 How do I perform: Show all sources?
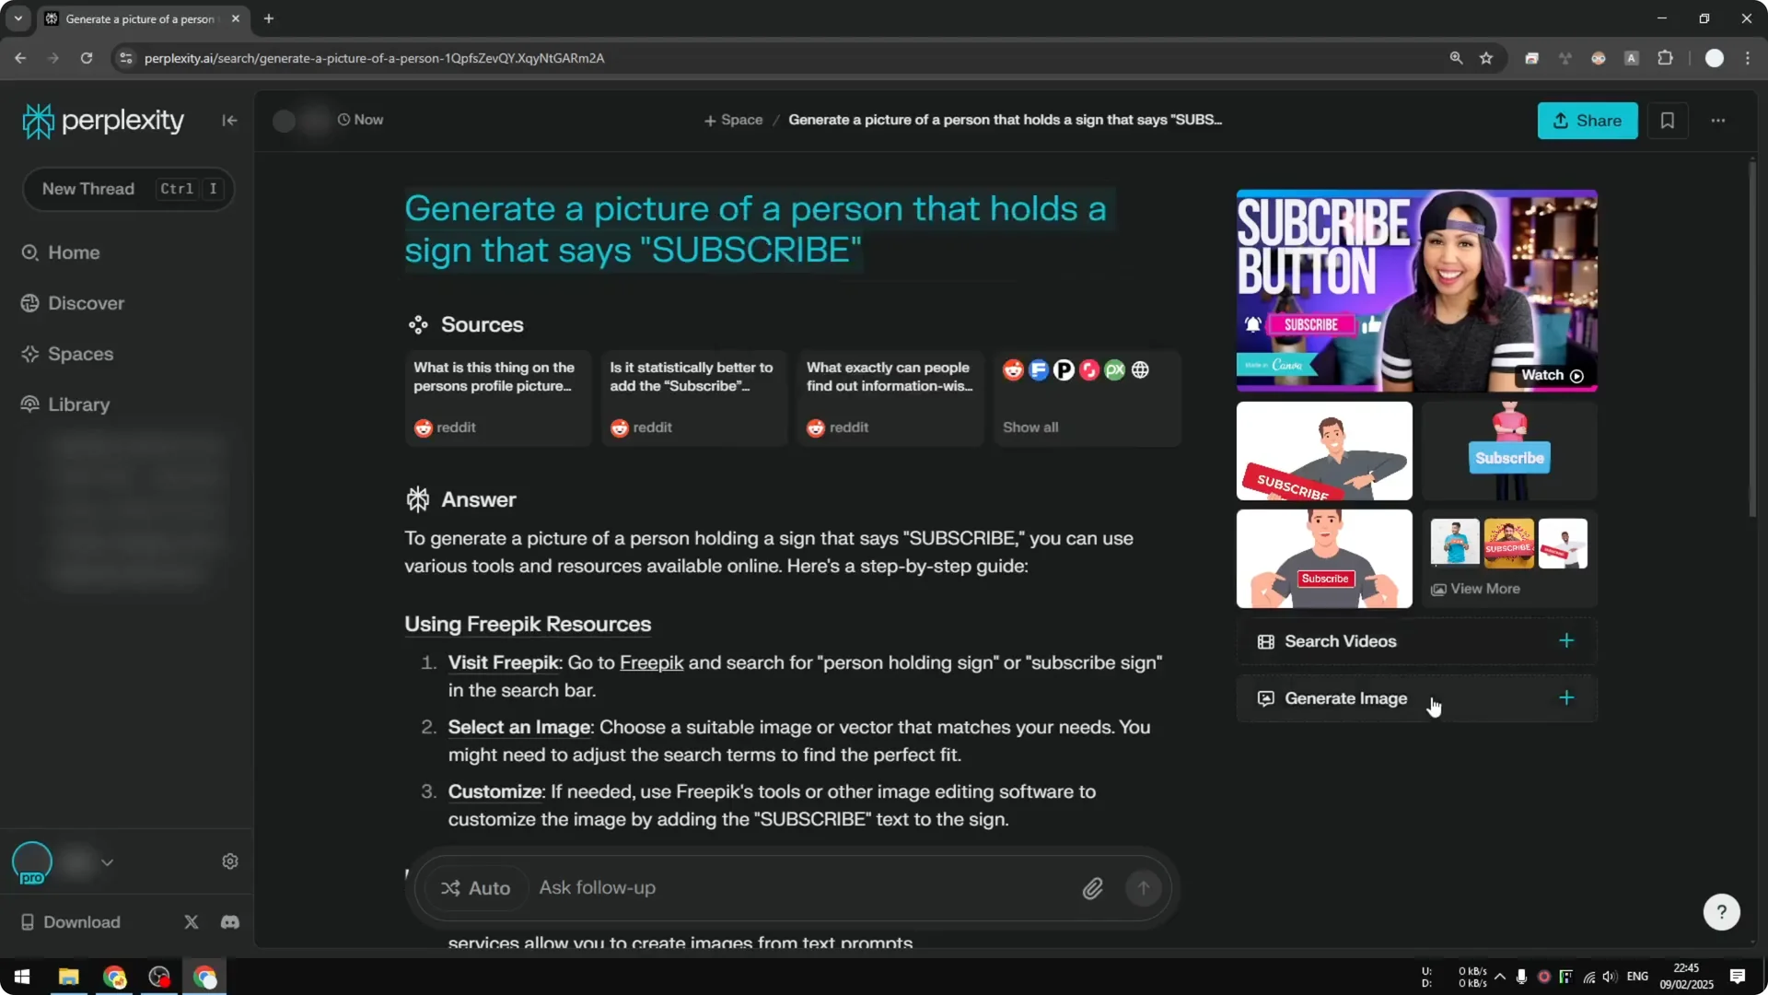pos(1030,427)
